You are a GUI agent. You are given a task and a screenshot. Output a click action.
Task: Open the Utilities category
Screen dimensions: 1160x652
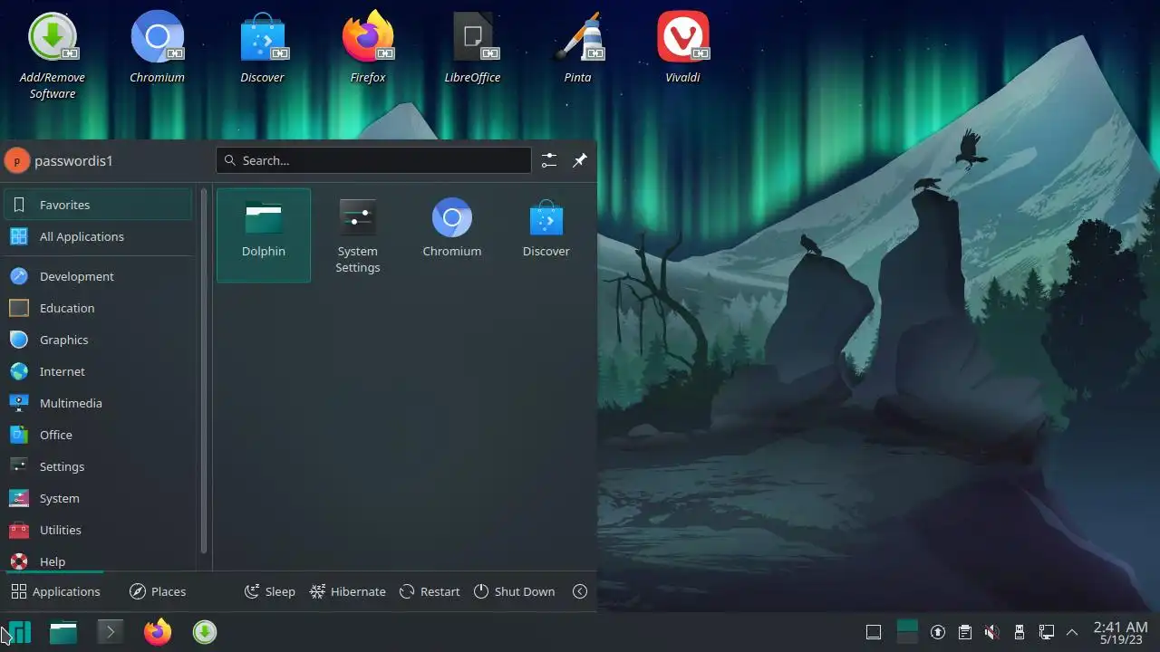(x=98, y=530)
